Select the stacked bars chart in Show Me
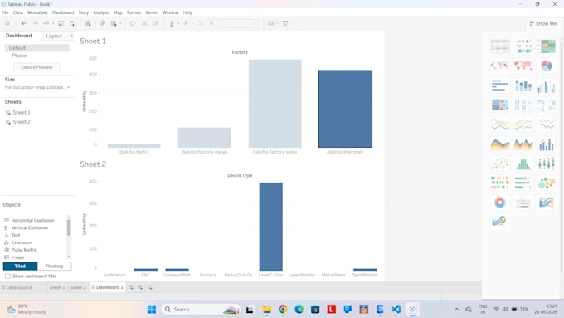564x318 pixels. click(x=523, y=86)
